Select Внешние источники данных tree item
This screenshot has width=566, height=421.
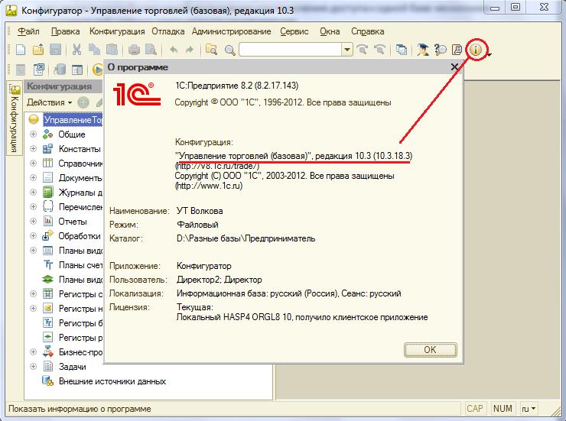click(112, 381)
